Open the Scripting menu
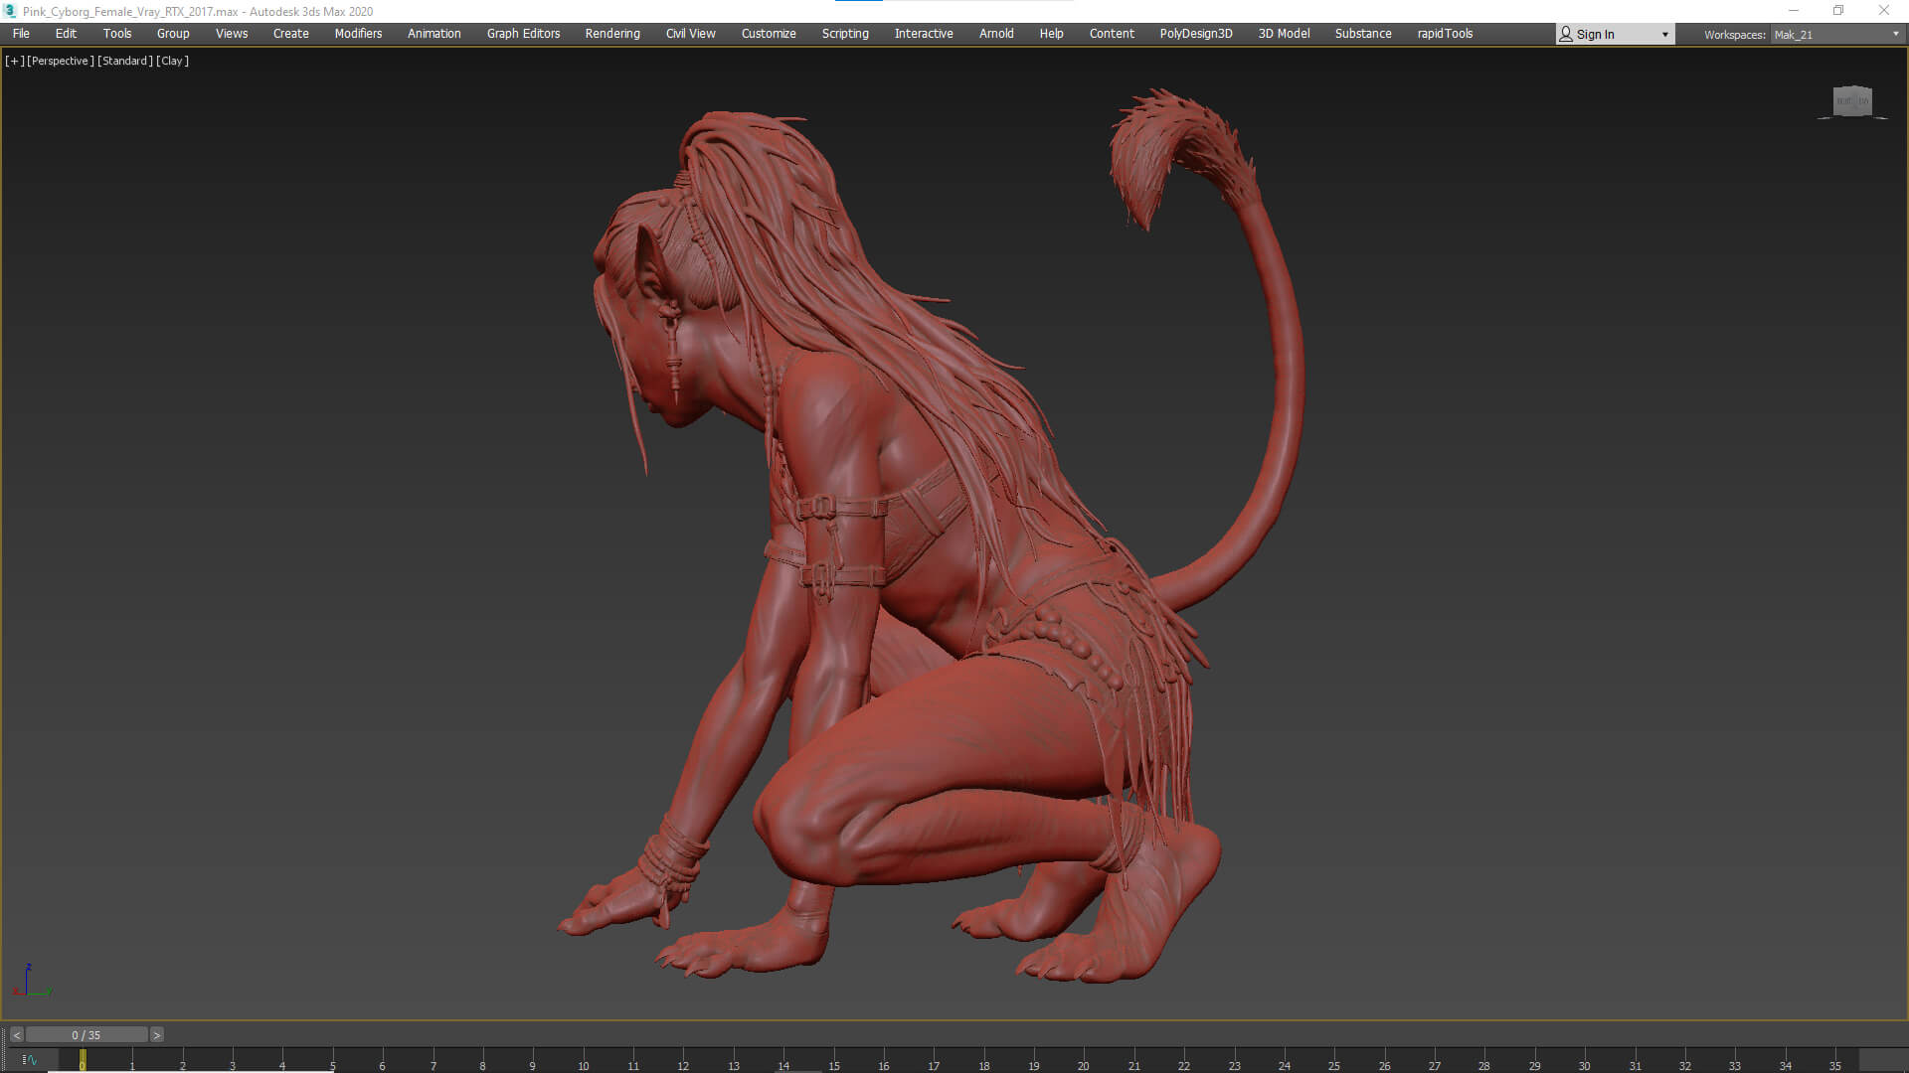The height and width of the screenshot is (1073, 1909). (845, 34)
